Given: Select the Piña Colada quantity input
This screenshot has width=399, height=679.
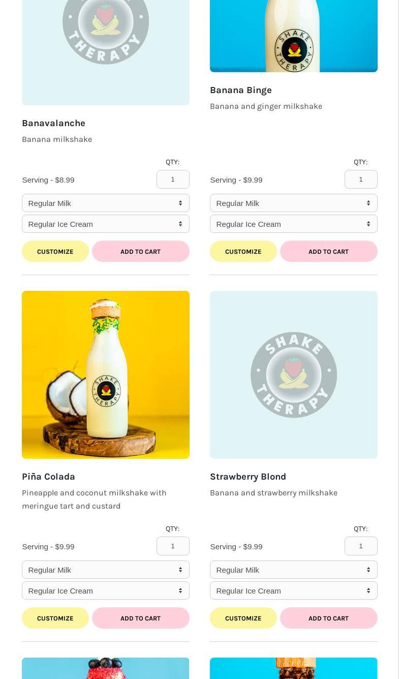Looking at the screenshot, I should coord(173,546).
